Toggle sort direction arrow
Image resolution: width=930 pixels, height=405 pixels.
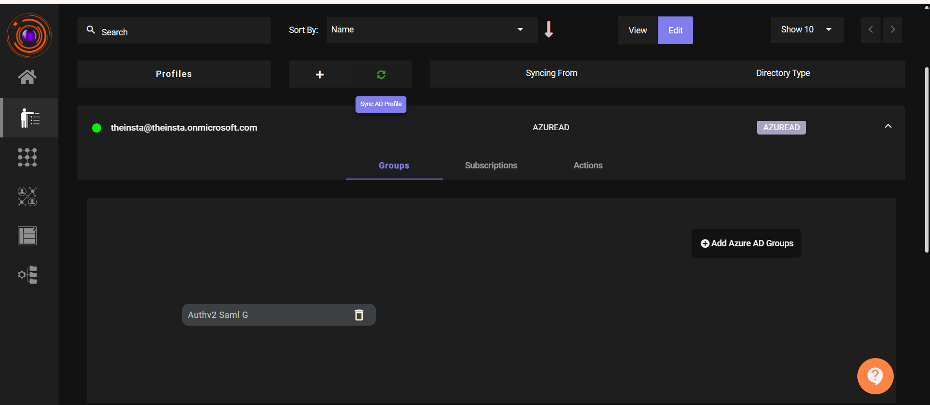(549, 30)
